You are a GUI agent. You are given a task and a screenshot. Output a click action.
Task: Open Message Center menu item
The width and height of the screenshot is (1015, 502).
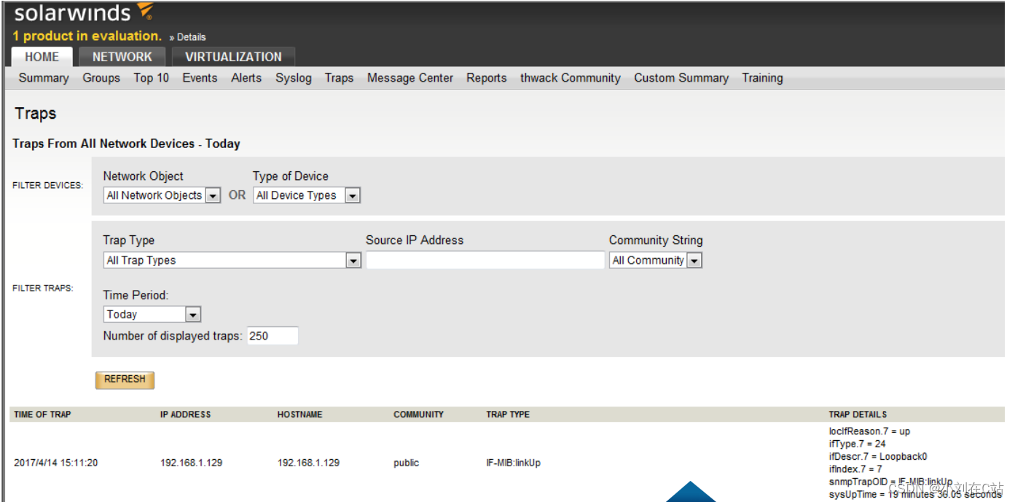tap(410, 78)
